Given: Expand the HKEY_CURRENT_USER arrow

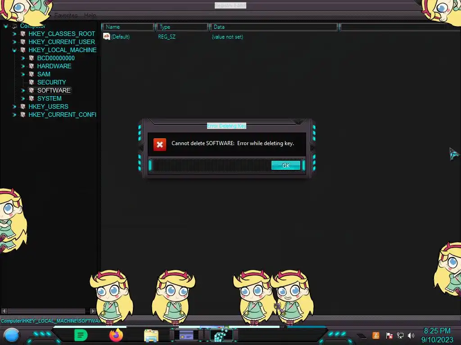Looking at the screenshot, I should coord(14,42).
